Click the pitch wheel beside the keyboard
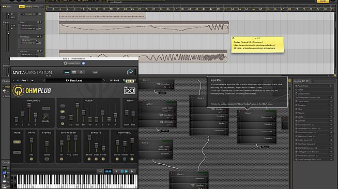This screenshot has height=189, width=338. 12,181
